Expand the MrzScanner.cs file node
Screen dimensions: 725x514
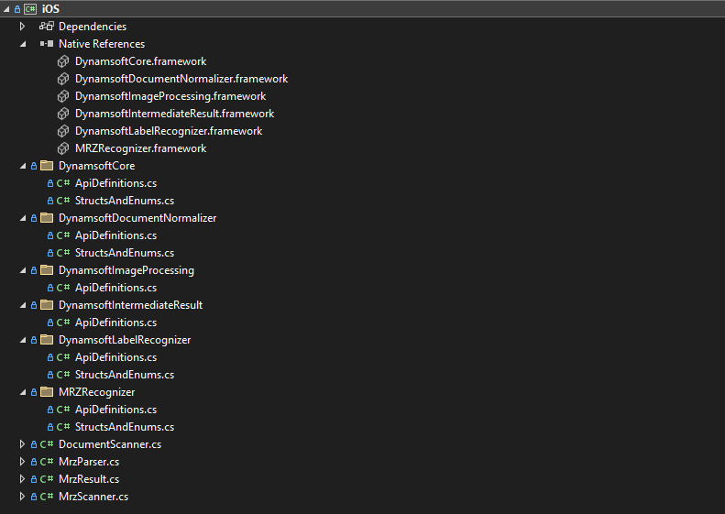pyautogui.click(x=22, y=497)
